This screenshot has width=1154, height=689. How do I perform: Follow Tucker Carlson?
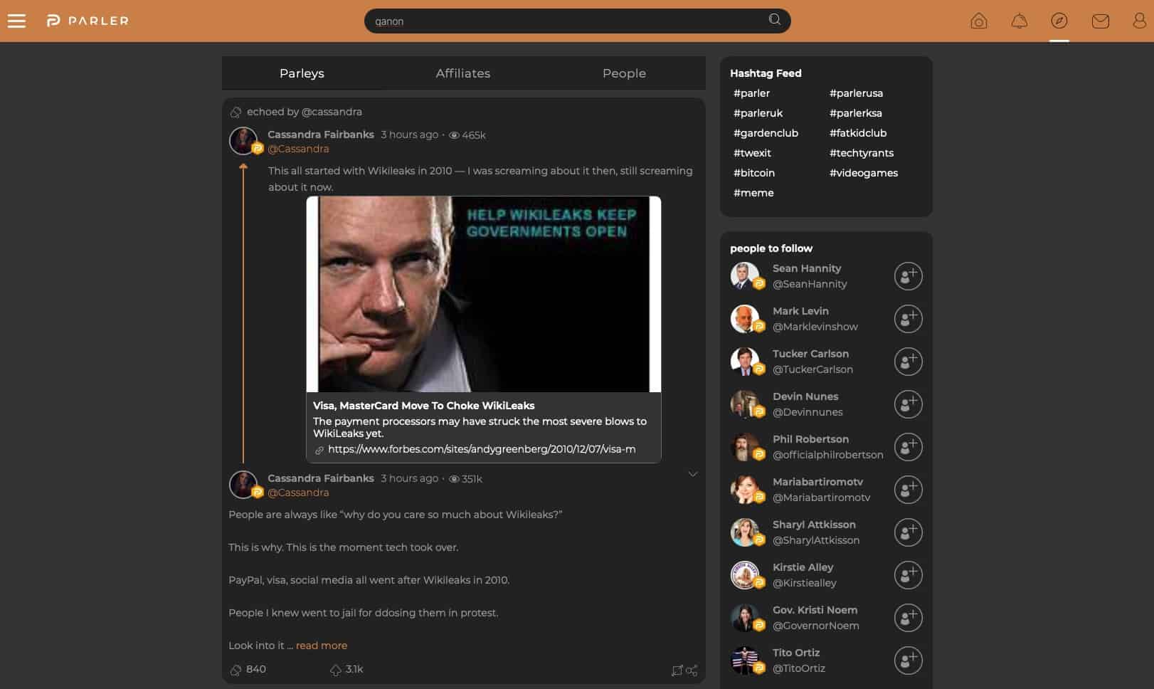point(909,362)
